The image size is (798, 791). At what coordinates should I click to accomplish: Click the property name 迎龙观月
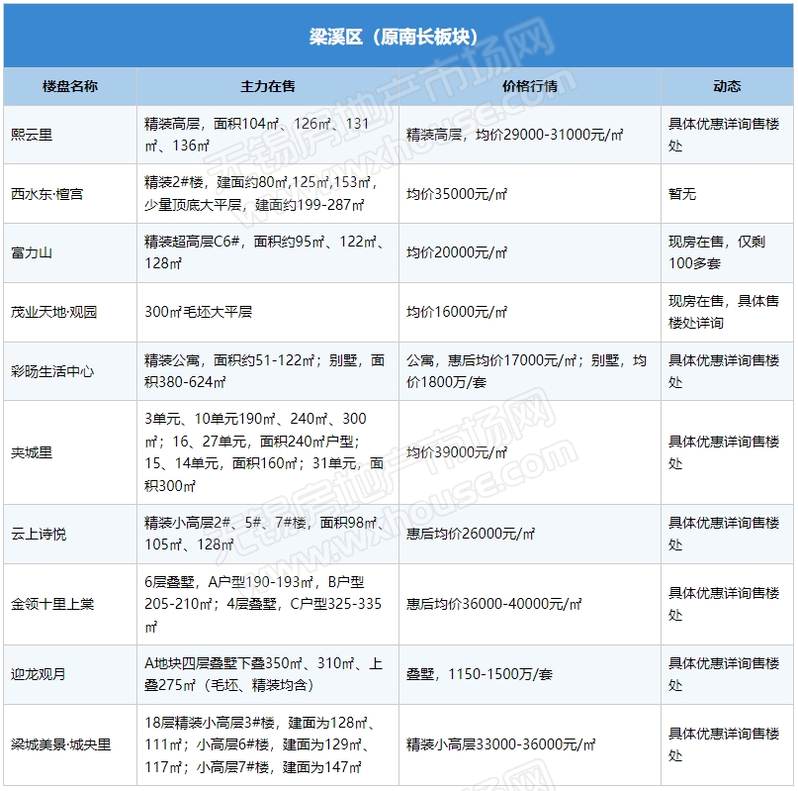(39, 674)
